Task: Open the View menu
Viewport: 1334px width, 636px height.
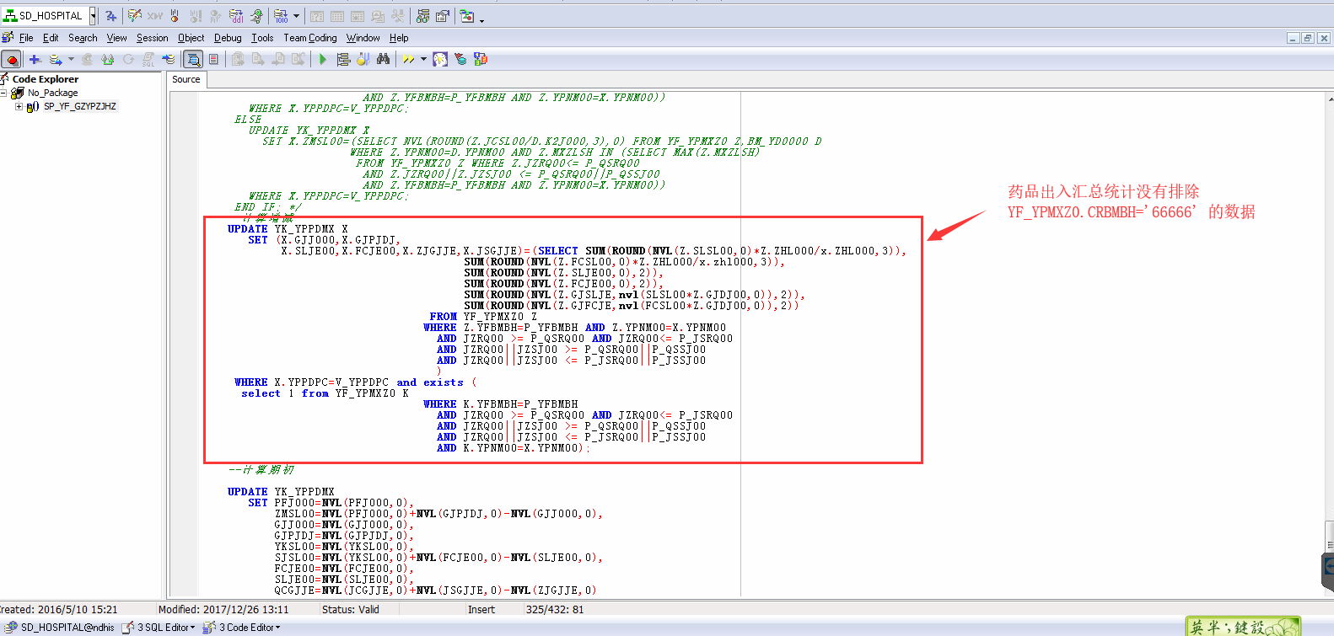Action: tap(116, 38)
